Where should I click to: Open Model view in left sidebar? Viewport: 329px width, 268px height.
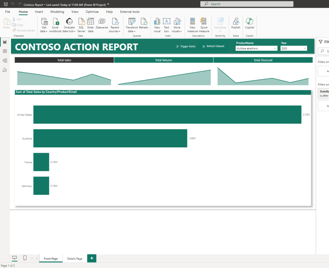click(5, 60)
